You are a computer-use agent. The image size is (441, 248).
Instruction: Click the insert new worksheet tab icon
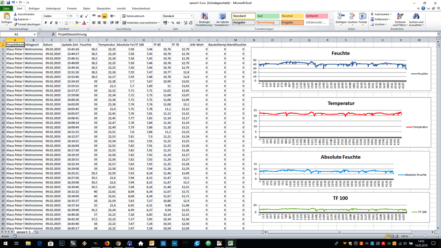[x=36, y=232]
